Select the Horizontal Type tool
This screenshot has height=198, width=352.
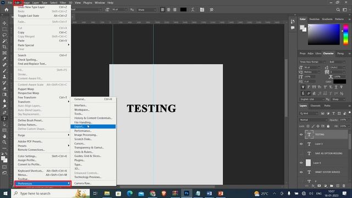pos(4,119)
